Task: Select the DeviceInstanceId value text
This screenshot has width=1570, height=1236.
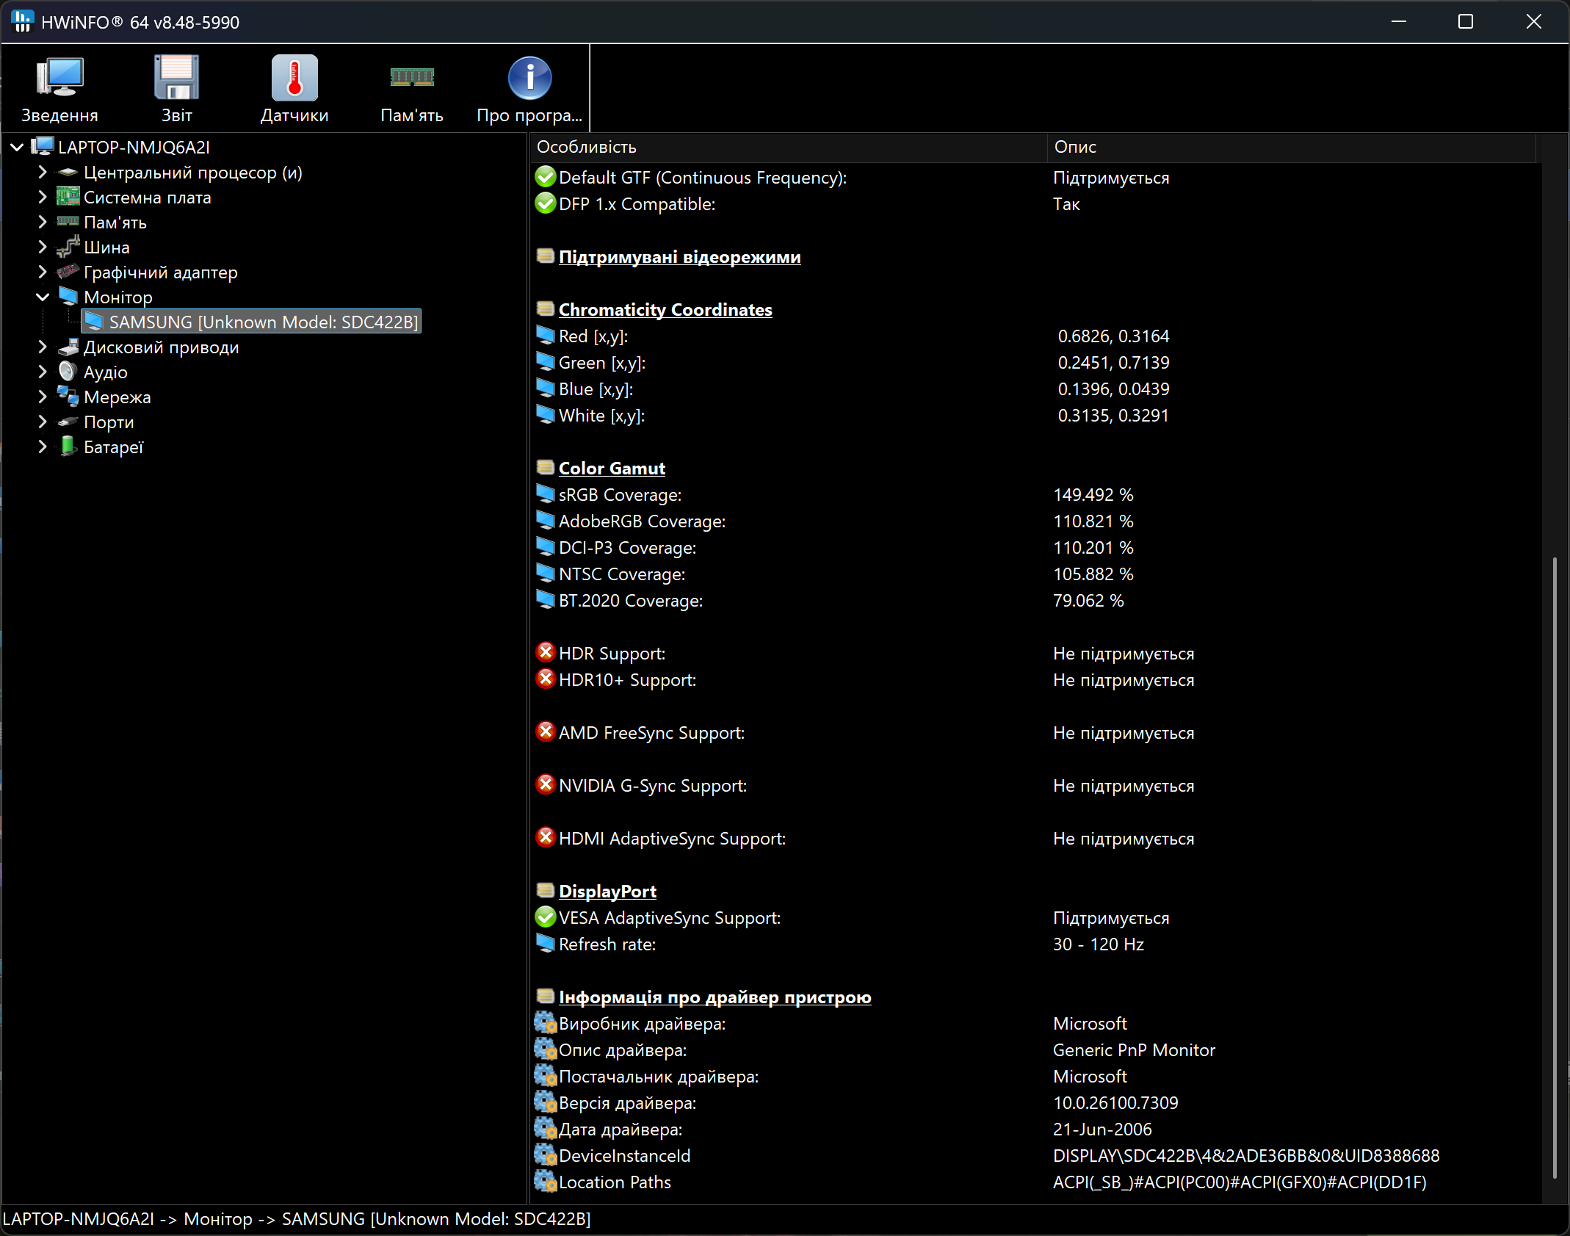Action: (x=1246, y=1156)
